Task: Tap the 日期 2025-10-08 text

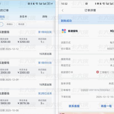Action: click(9, 110)
